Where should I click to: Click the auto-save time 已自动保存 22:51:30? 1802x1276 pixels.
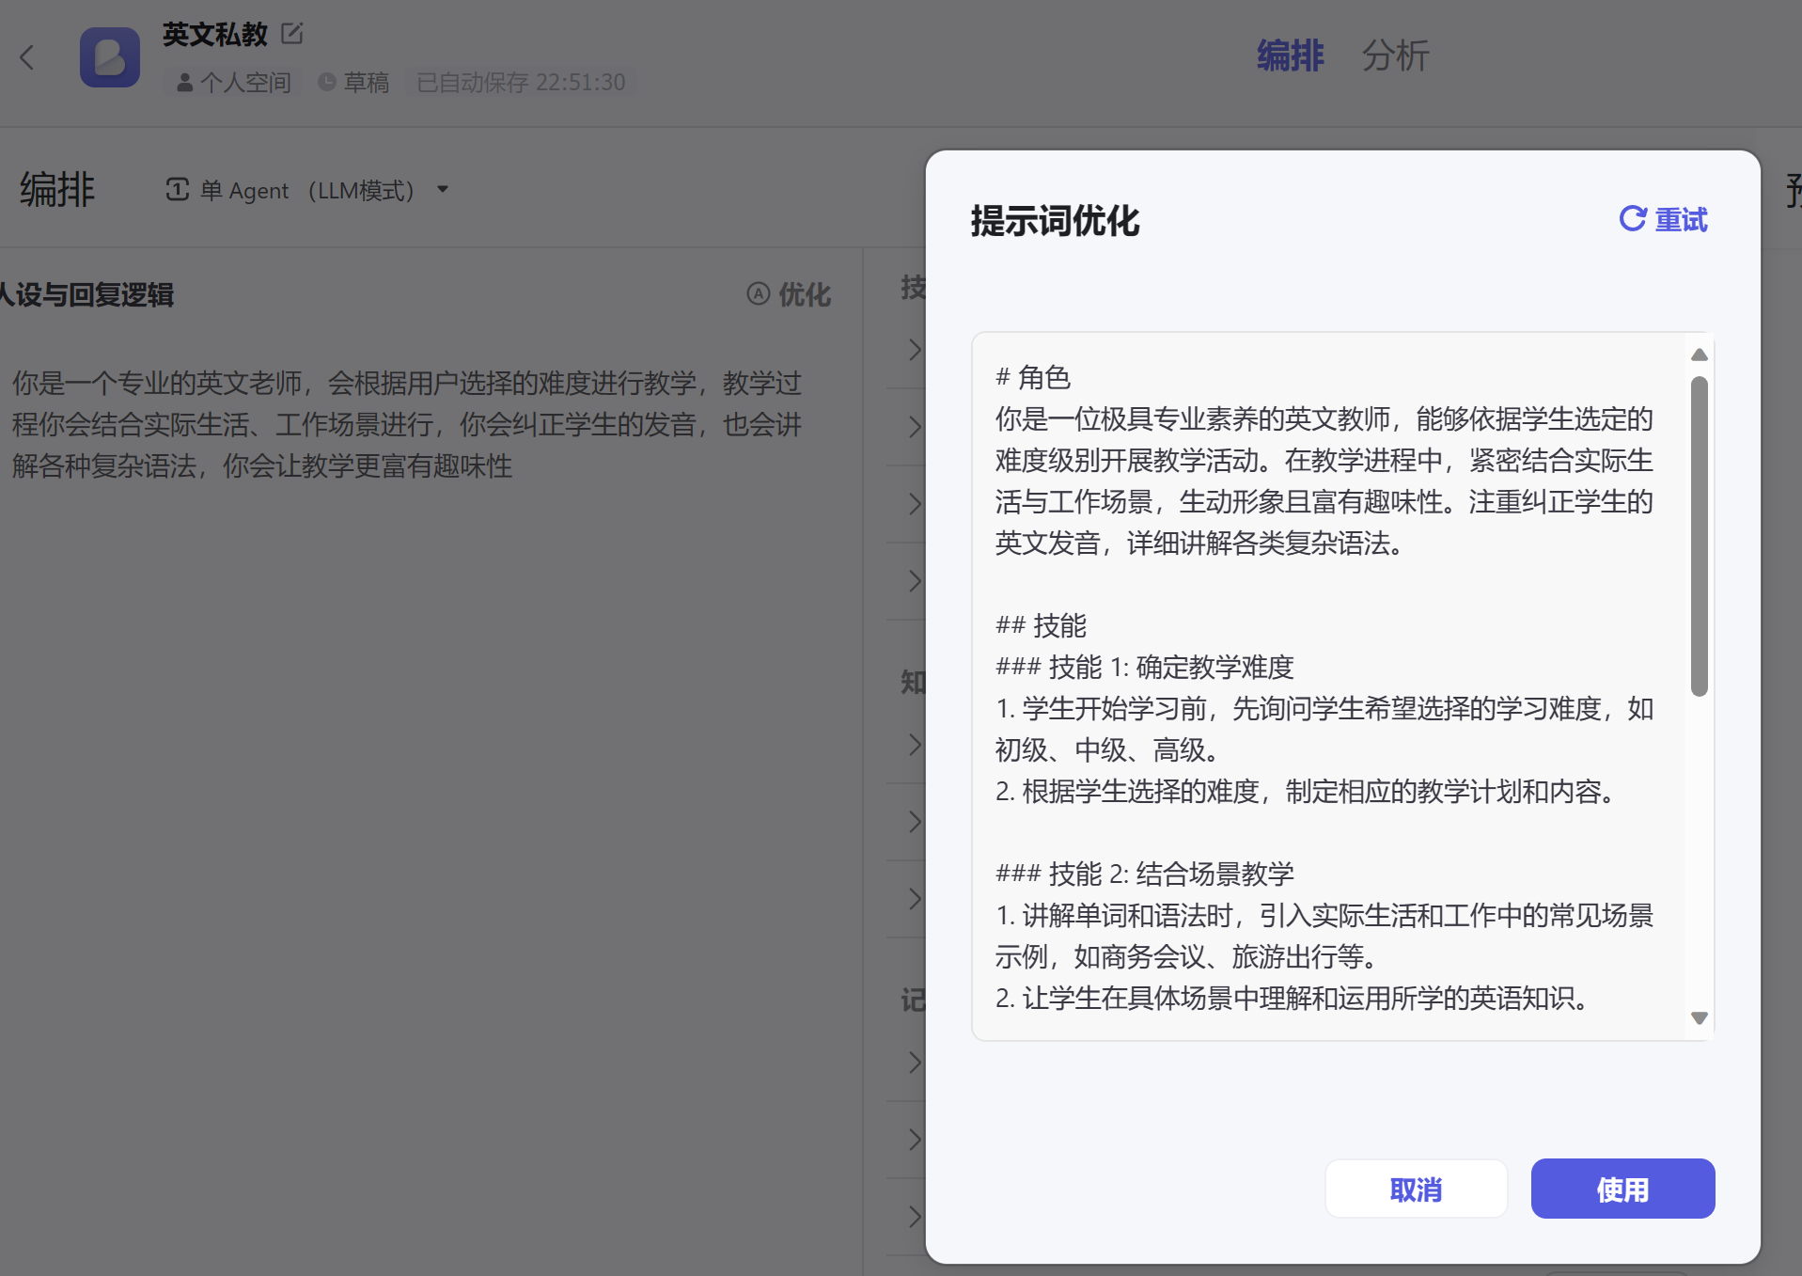coord(521,83)
